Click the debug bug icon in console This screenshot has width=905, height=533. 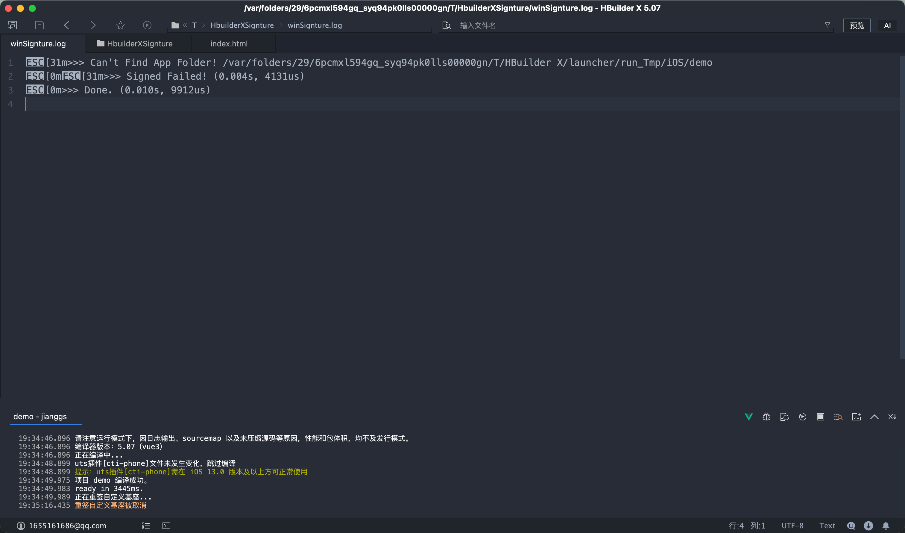click(x=766, y=417)
